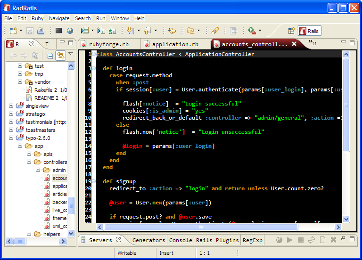This screenshot has height=260, width=362.
Task: Click the rocket icon in main toolbar
Action: pos(215,31)
